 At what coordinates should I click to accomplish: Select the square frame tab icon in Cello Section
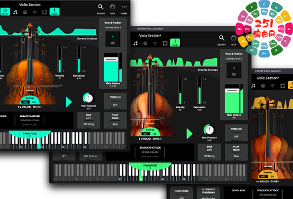(x=283, y=86)
